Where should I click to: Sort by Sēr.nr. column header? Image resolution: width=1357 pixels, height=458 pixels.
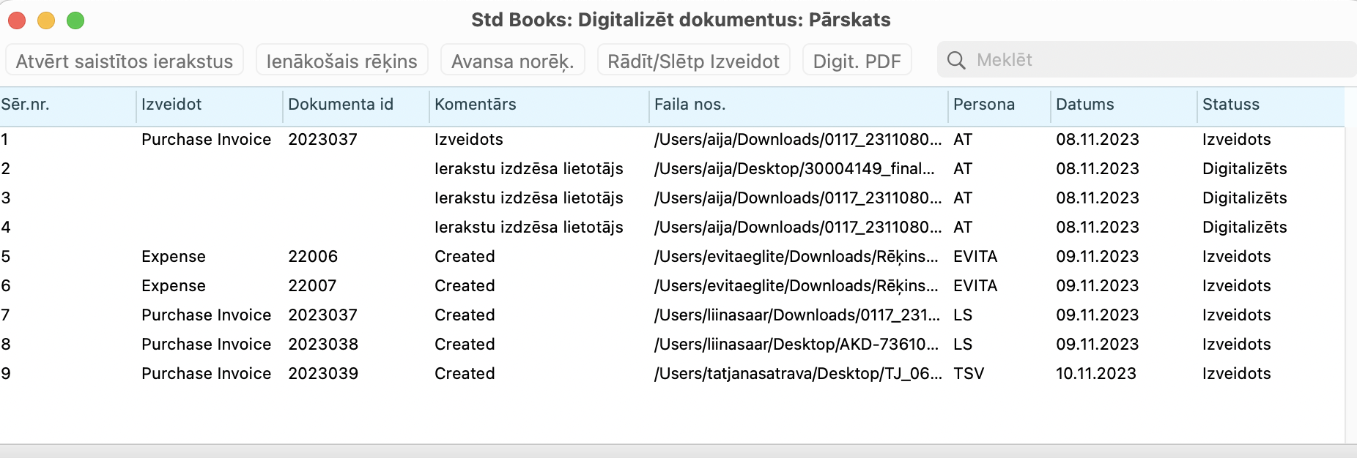(x=26, y=105)
